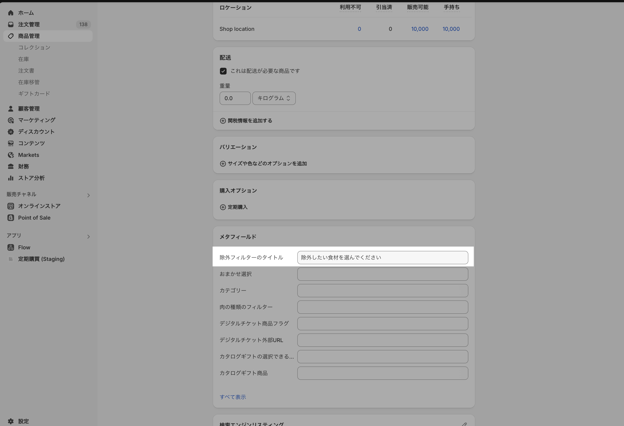
Task: Open Orders via the inbox icon
Action: (x=11, y=24)
